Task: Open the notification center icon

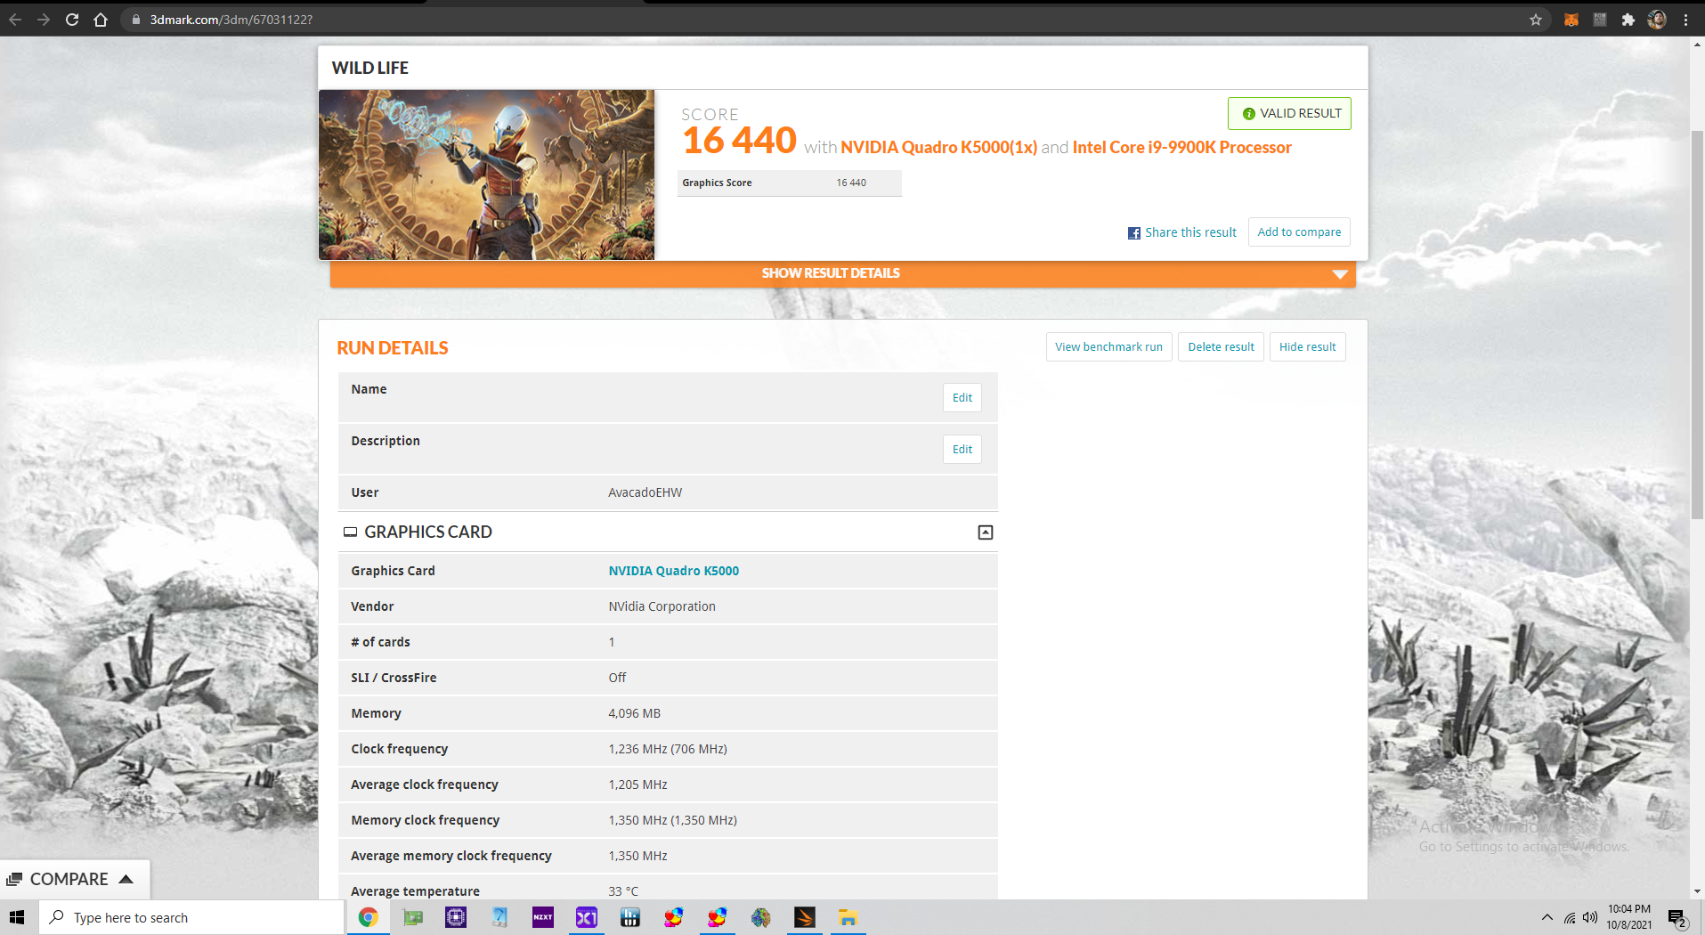Action: [1677, 918]
